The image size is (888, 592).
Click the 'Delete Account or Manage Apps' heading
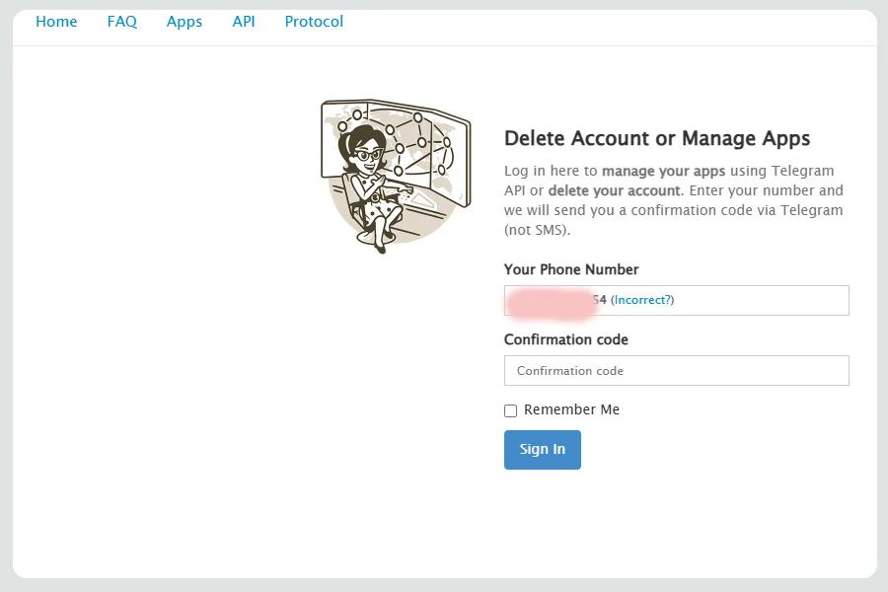(657, 138)
